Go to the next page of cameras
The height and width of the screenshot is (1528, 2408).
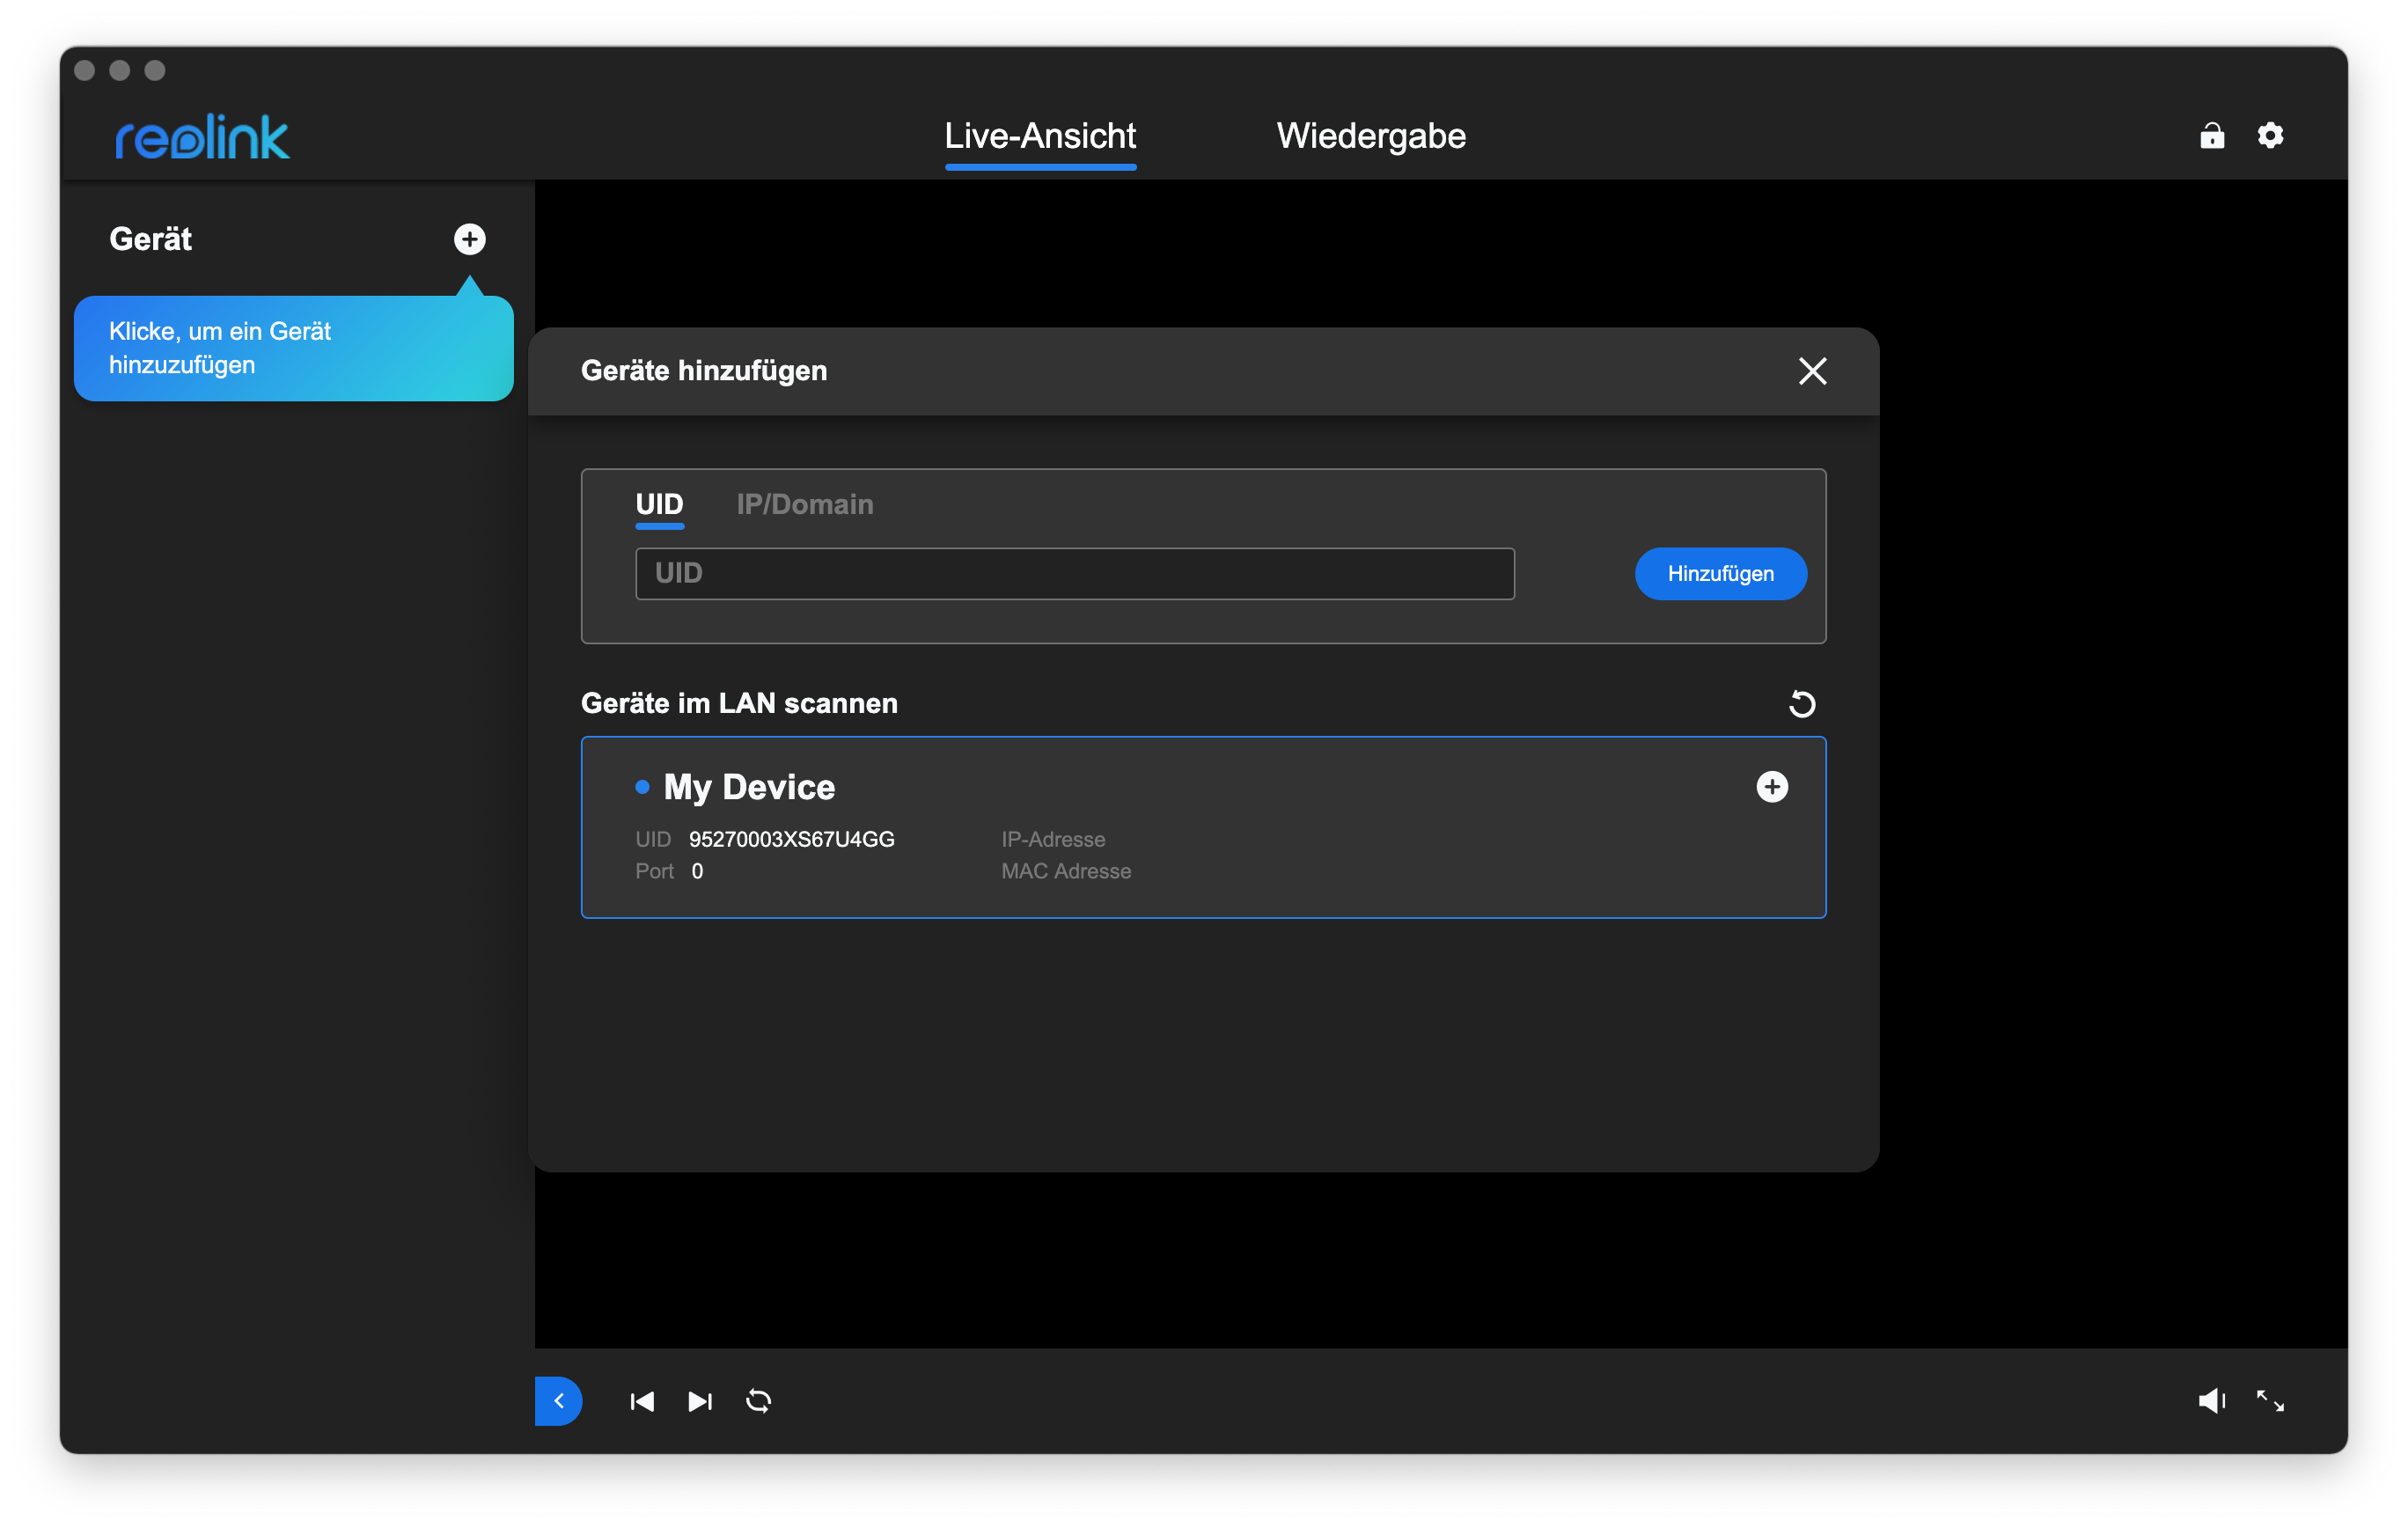pos(700,1401)
